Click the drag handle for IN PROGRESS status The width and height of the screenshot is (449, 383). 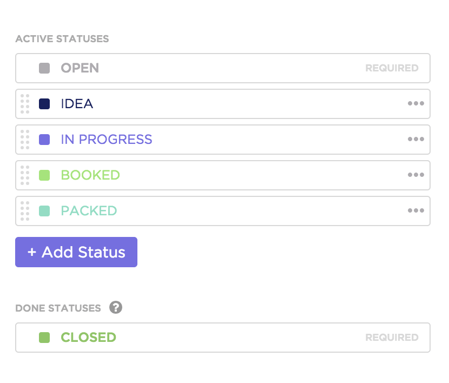(x=25, y=140)
